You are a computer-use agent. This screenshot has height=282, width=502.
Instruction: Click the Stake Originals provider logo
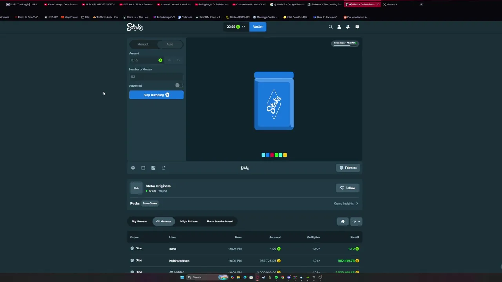(136, 188)
